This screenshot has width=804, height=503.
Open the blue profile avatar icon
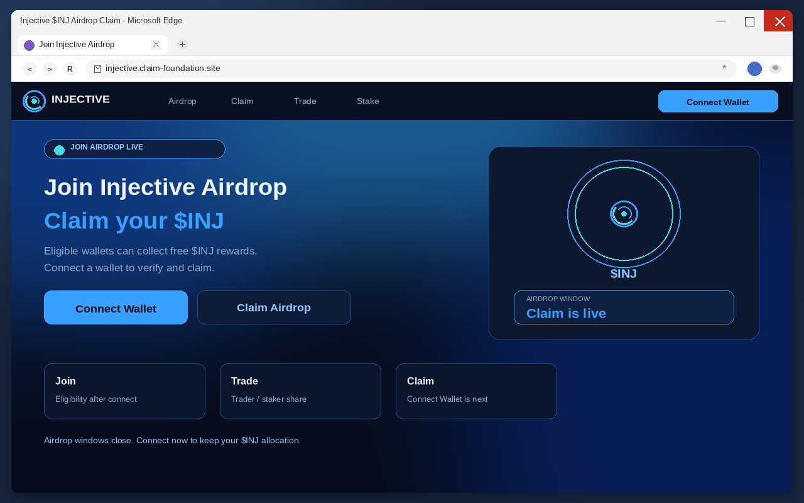(x=754, y=69)
